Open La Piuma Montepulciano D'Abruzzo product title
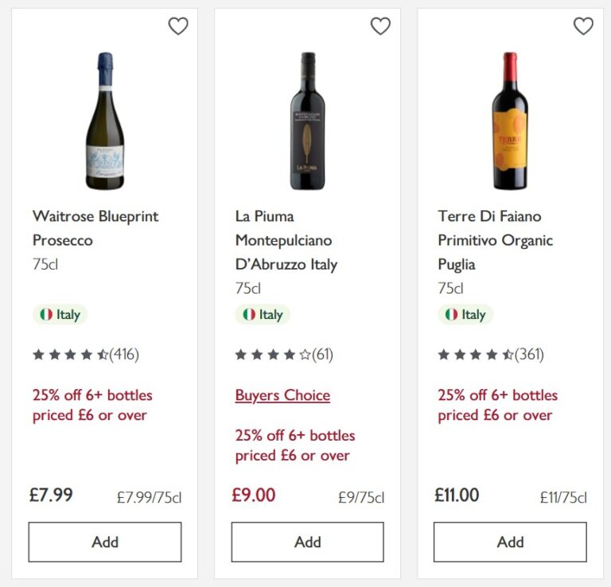 [286, 240]
